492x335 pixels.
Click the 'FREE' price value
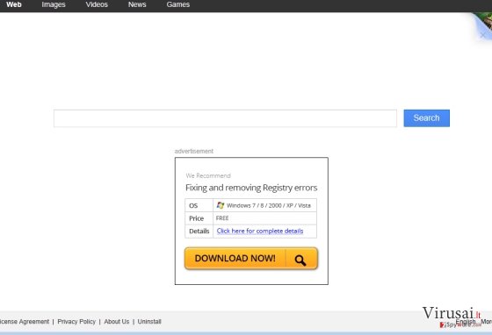(x=222, y=218)
